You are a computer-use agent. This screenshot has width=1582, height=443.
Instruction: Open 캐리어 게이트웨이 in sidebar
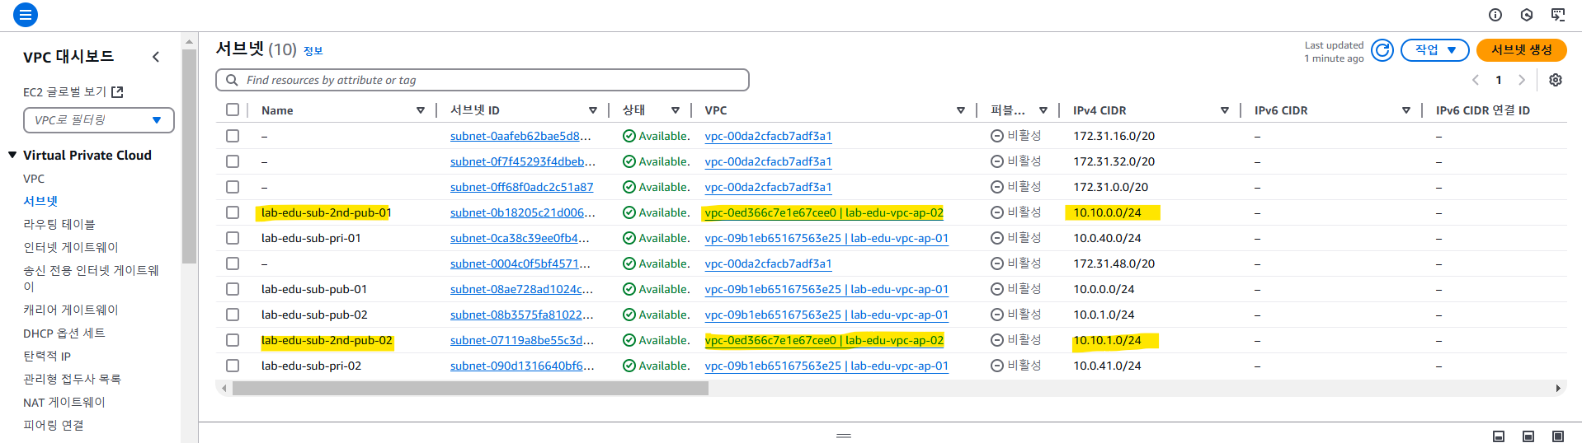[71, 310]
